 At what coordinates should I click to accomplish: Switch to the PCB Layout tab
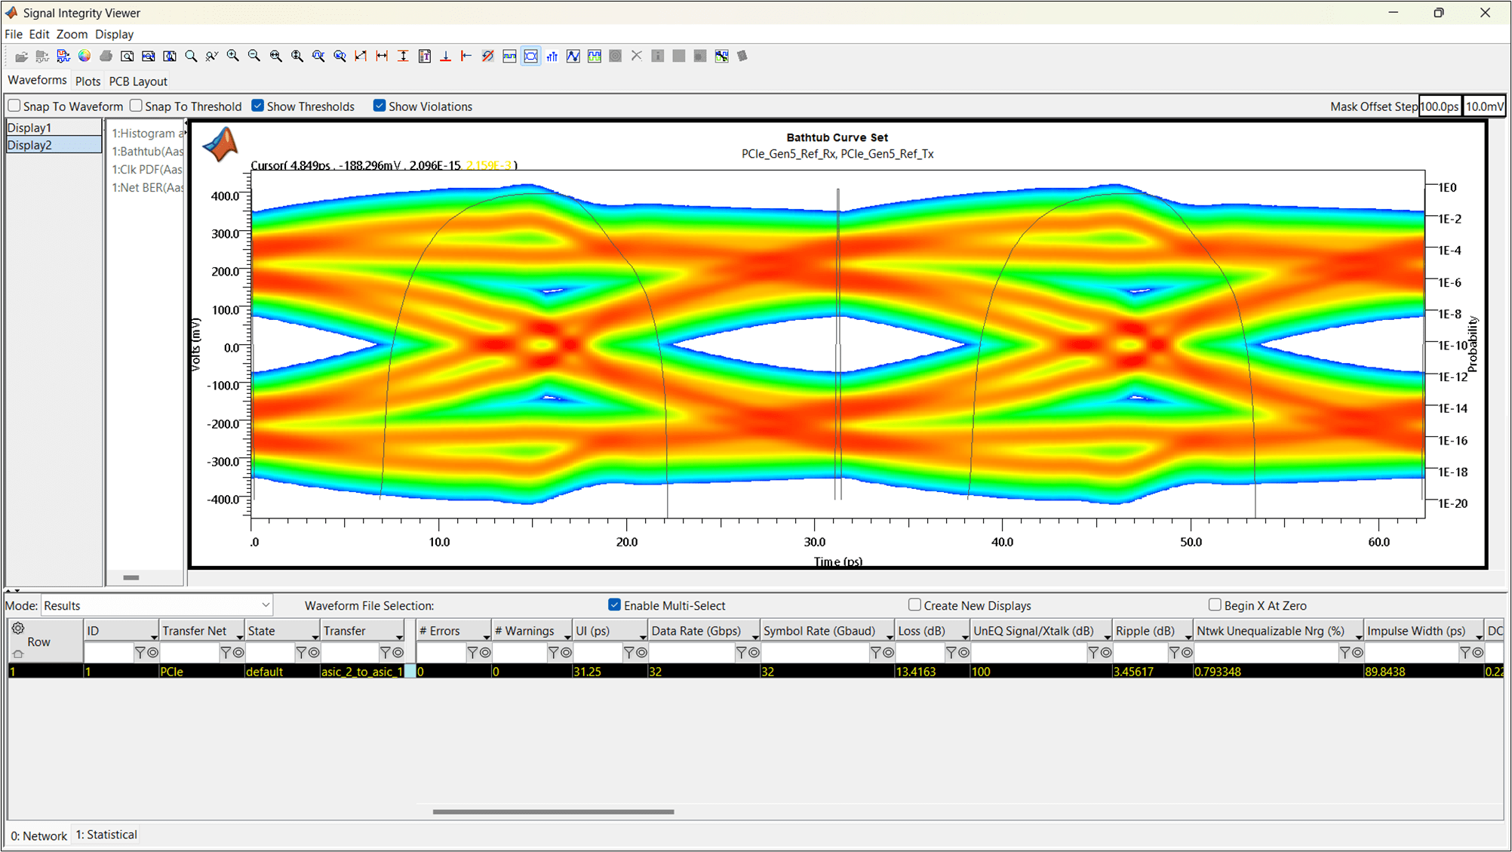pyautogui.click(x=138, y=82)
